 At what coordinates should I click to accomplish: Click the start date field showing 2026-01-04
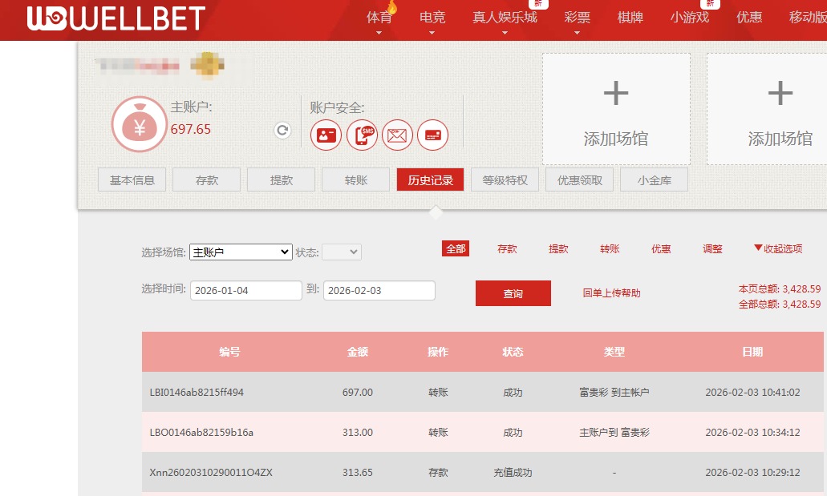(245, 290)
